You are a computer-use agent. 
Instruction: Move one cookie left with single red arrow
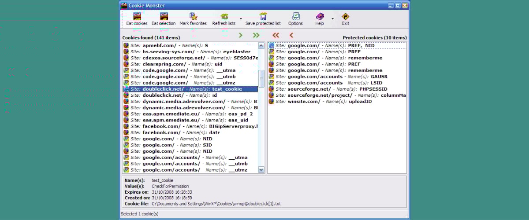point(291,35)
